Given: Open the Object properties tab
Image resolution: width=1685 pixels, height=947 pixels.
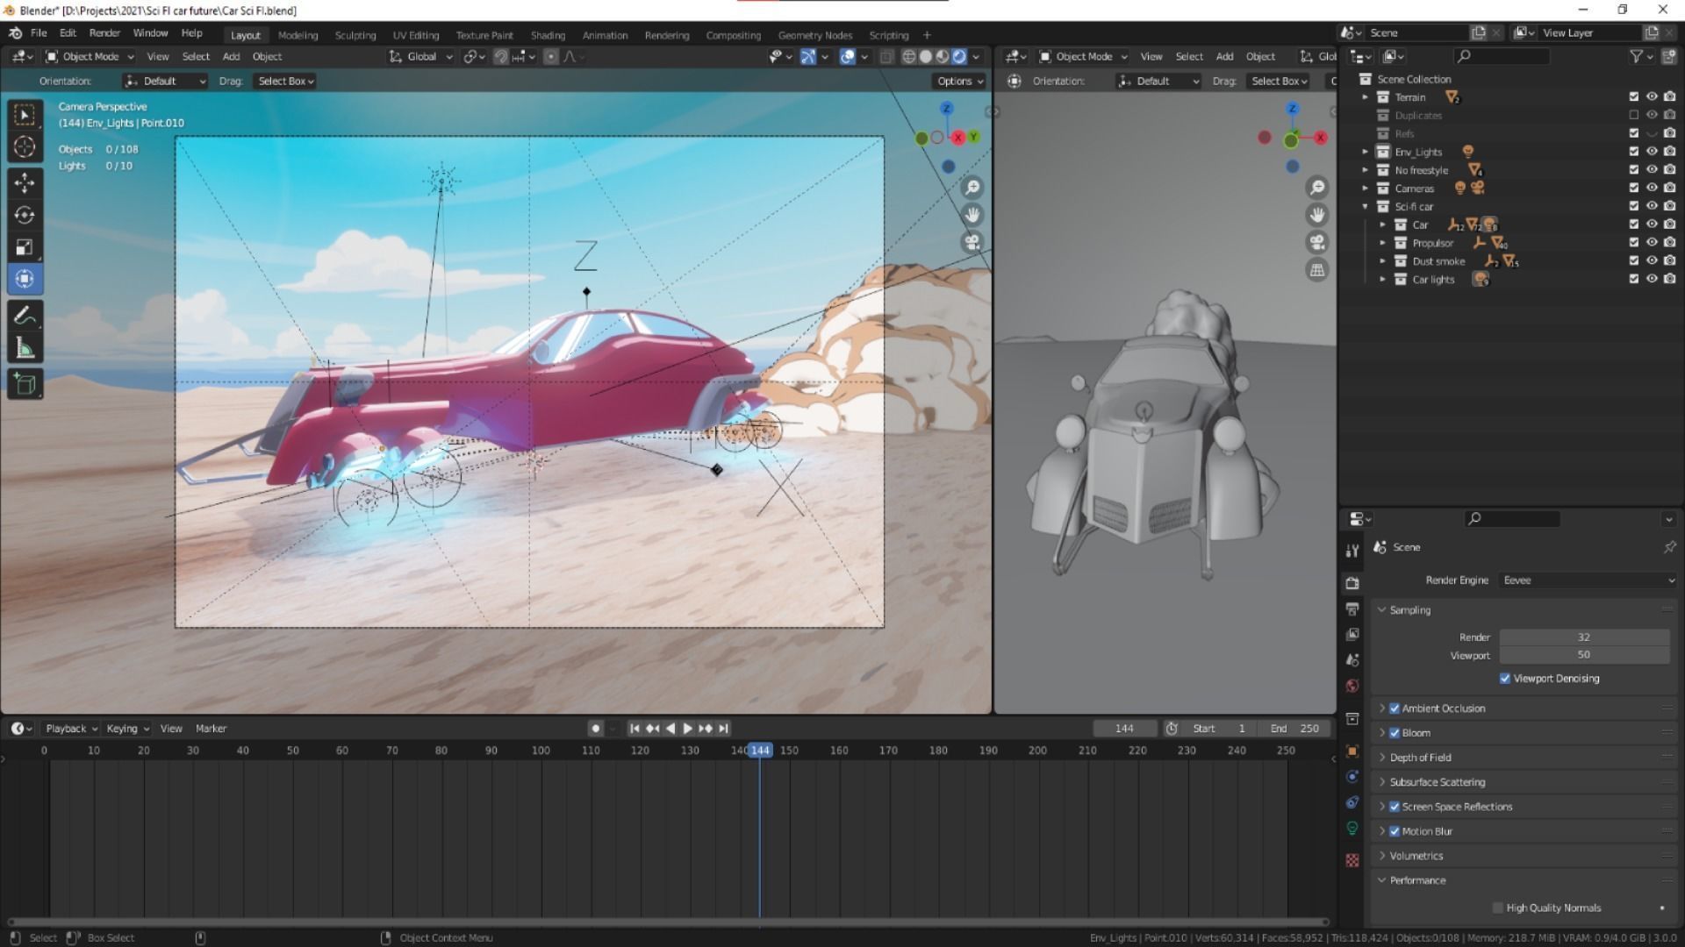Looking at the screenshot, I should pos(1352,751).
